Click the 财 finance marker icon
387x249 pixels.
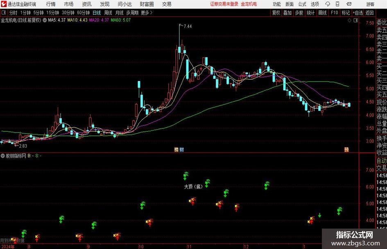pyautogui.click(x=181, y=150)
